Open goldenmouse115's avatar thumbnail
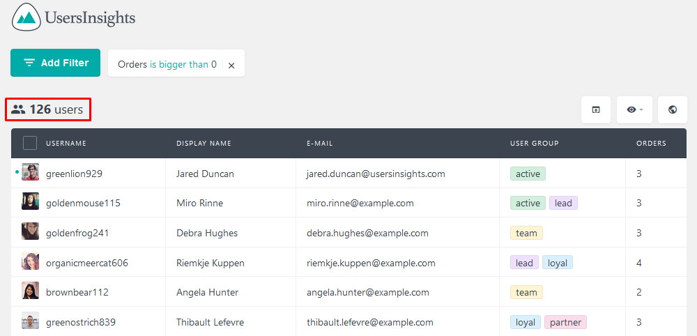This screenshot has width=697, height=336. [30, 201]
